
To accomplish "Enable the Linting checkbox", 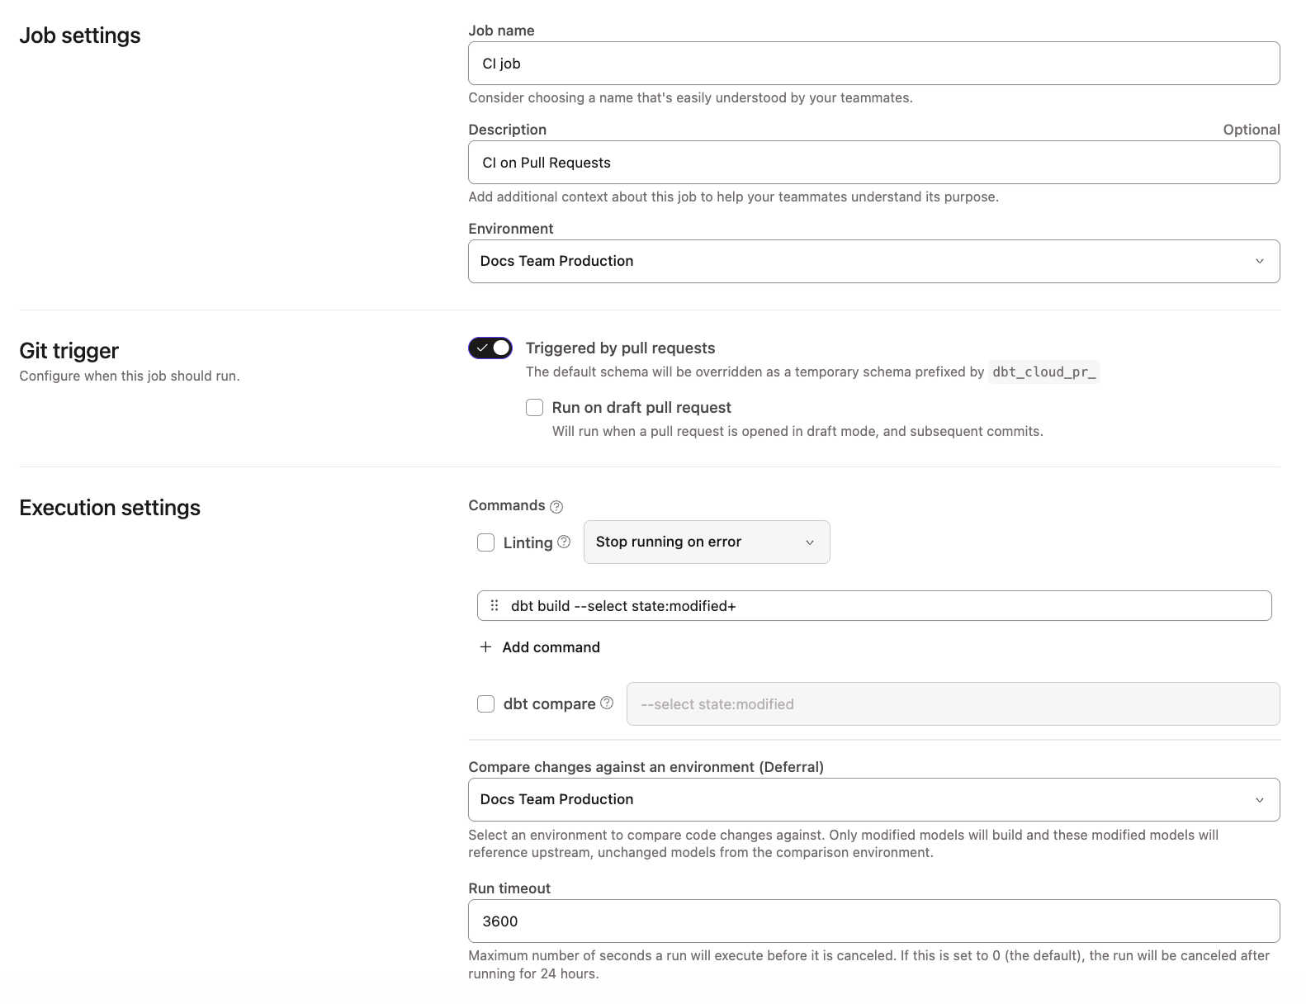I will point(485,542).
